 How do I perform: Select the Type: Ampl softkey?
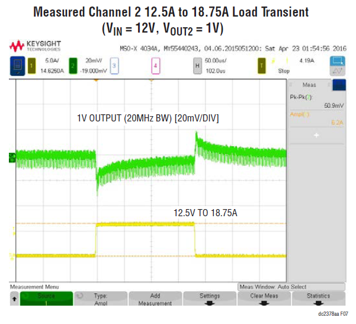[101, 299]
